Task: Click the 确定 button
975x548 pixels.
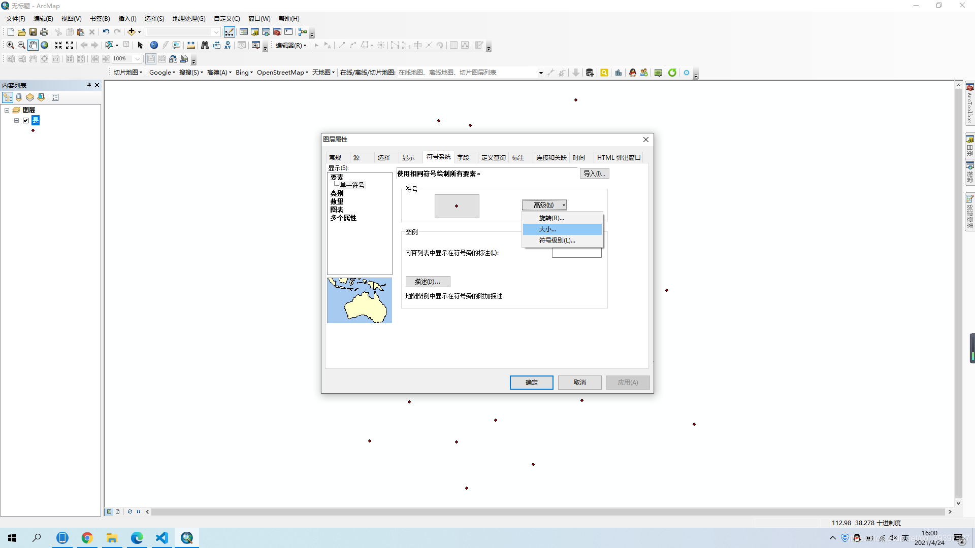Action: [x=531, y=383]
